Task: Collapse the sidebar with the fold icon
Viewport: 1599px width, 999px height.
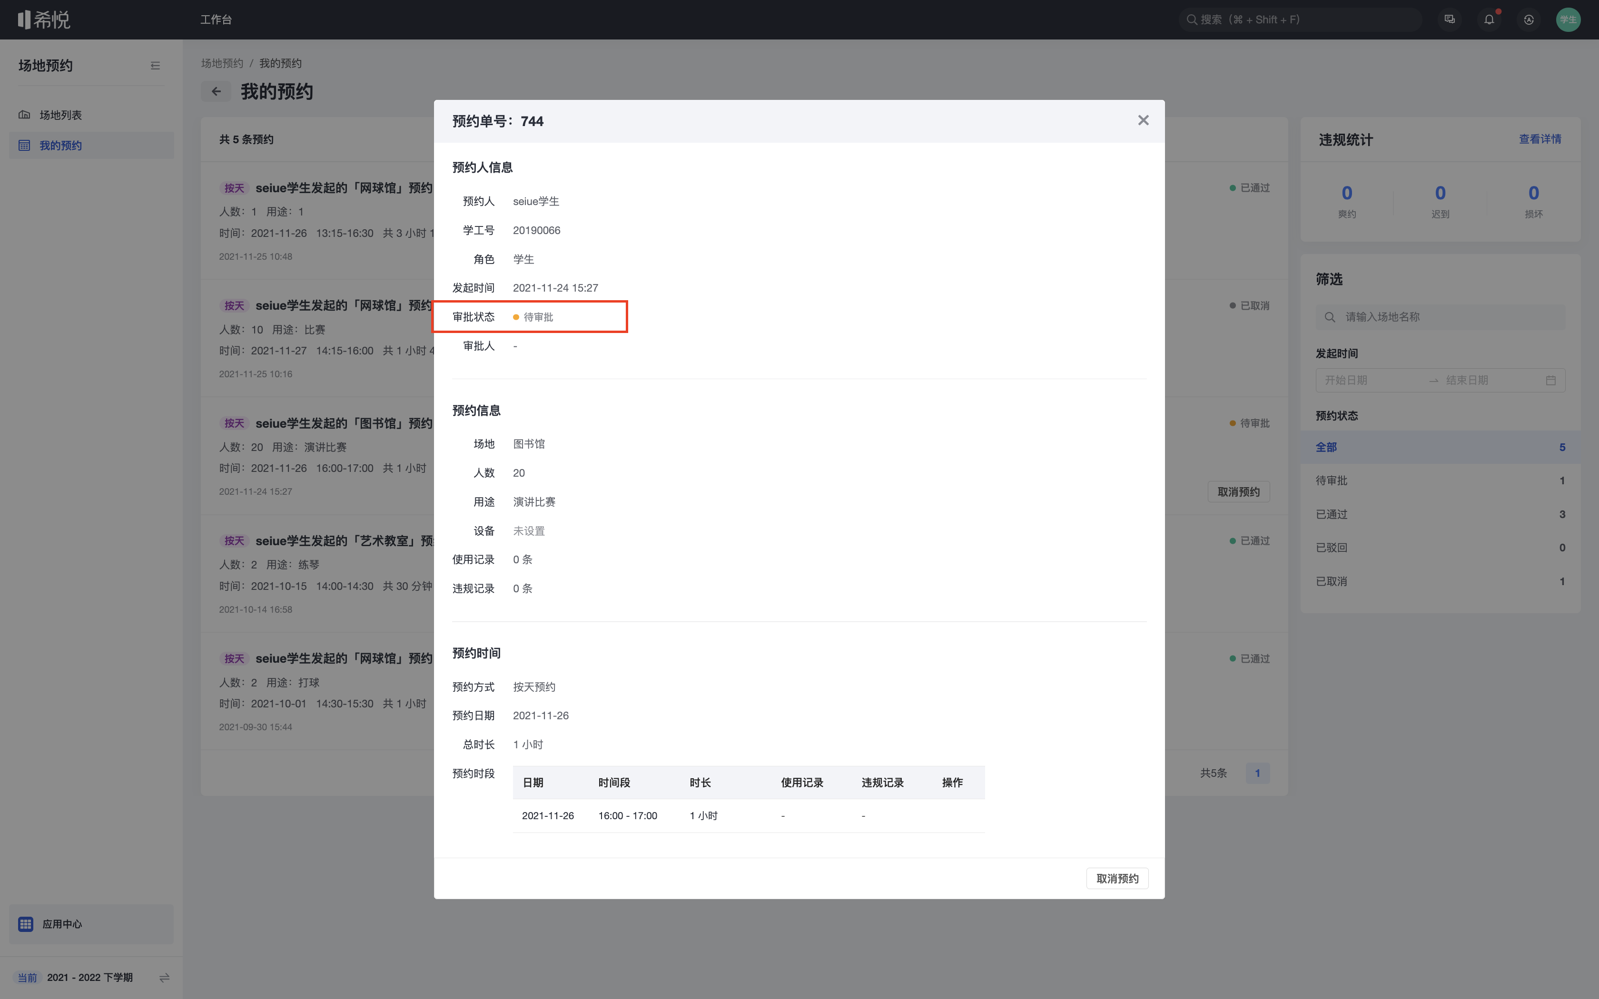Action: coord(155,66)
